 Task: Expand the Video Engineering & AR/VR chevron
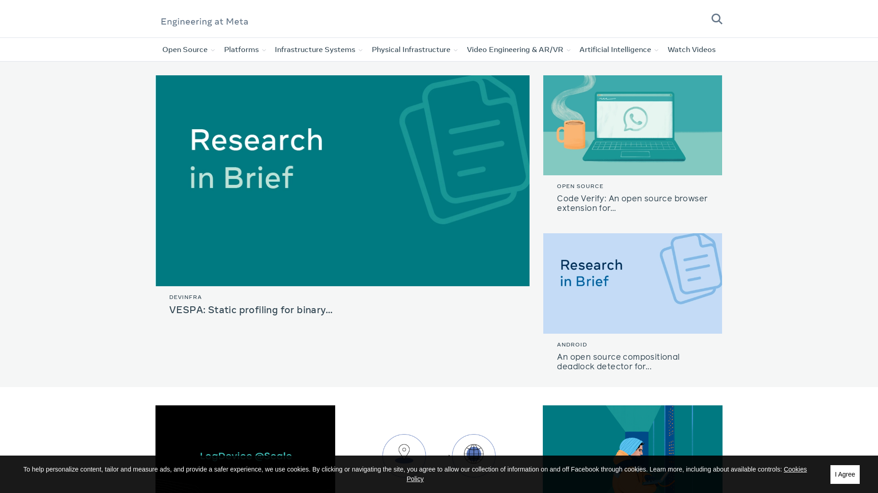(x=568, y=50)
